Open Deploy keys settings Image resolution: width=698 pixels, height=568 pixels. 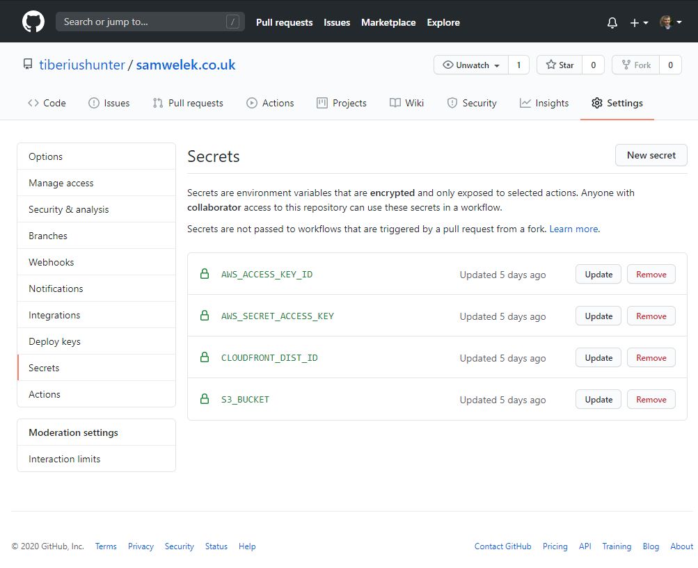pos(96,341)
